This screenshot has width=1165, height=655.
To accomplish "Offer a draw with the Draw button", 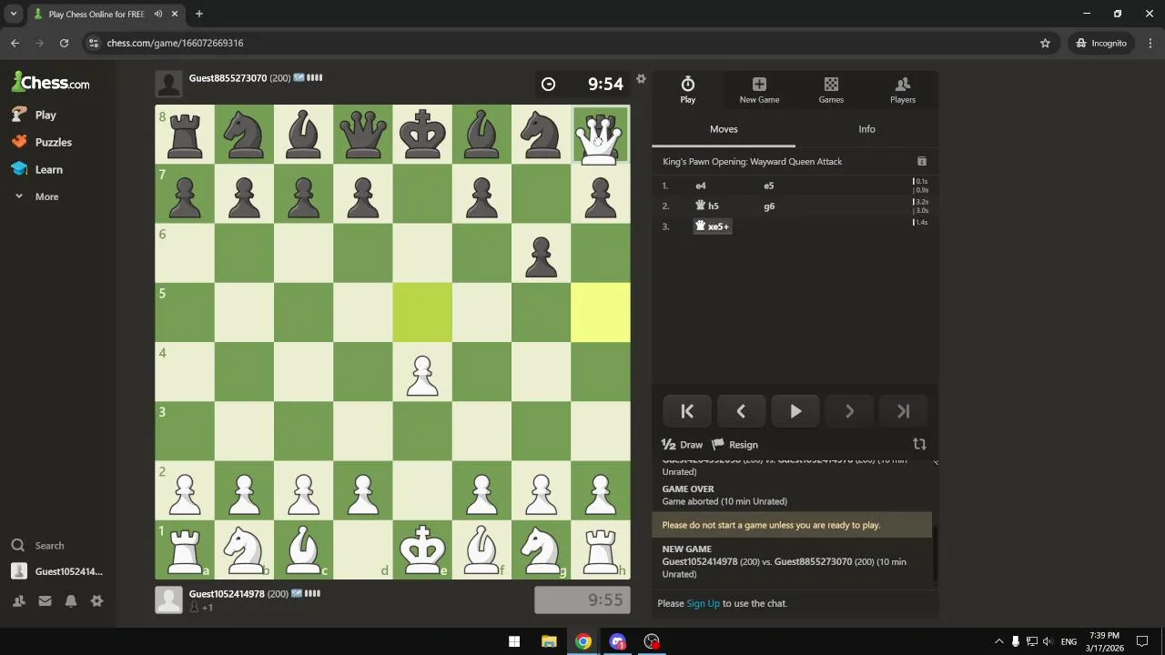I will point(682,445).
